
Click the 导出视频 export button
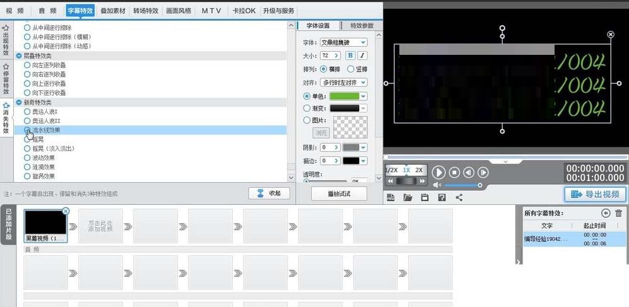click(595, 194)
